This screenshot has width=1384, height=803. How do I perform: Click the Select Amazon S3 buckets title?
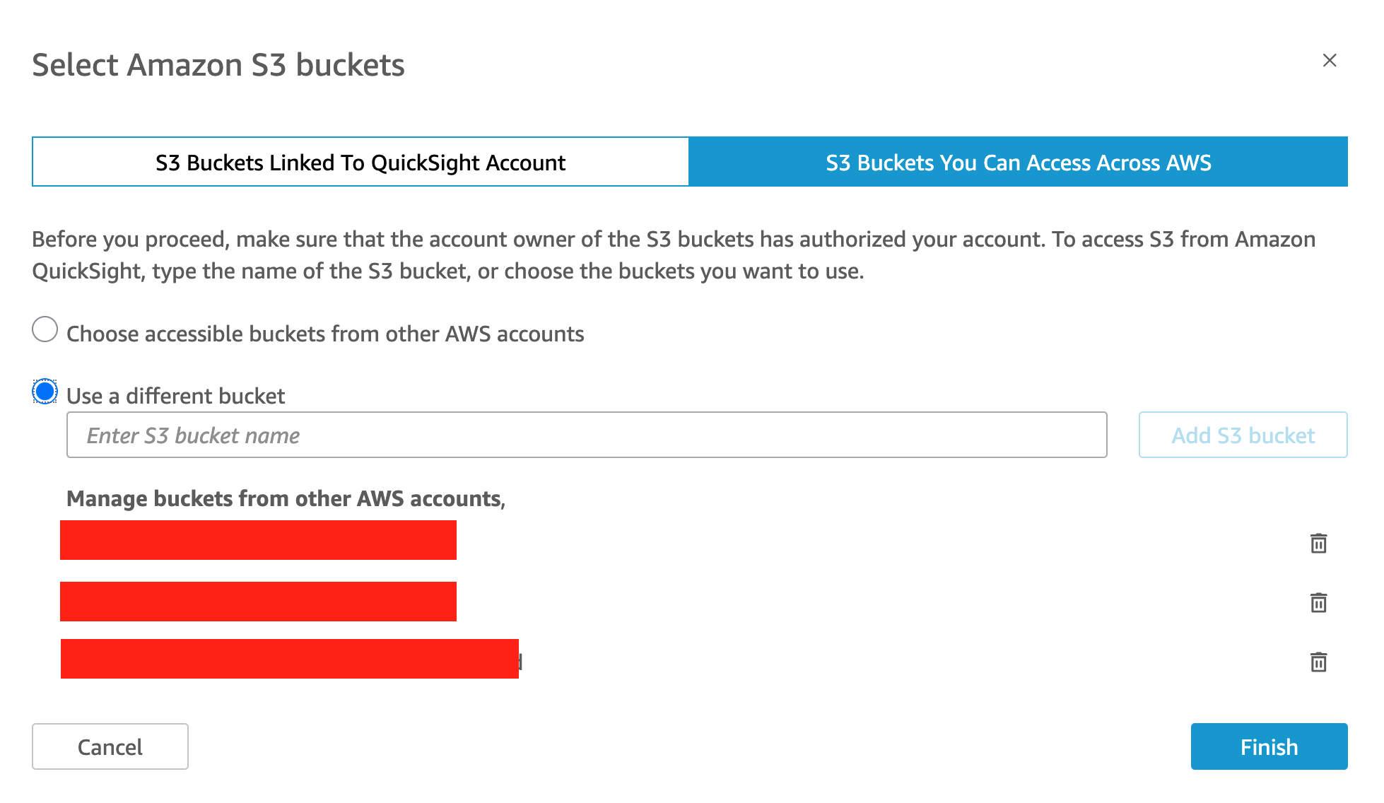click(x=218, y=65)
